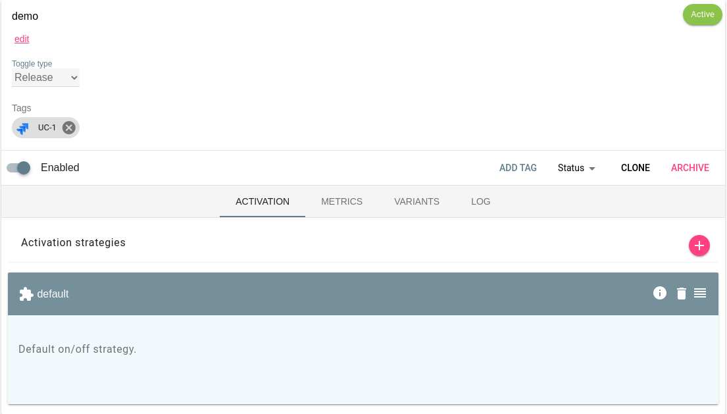Open the VARIANTS tab
This screenshot has height=414, width=727.
point(416,201)
